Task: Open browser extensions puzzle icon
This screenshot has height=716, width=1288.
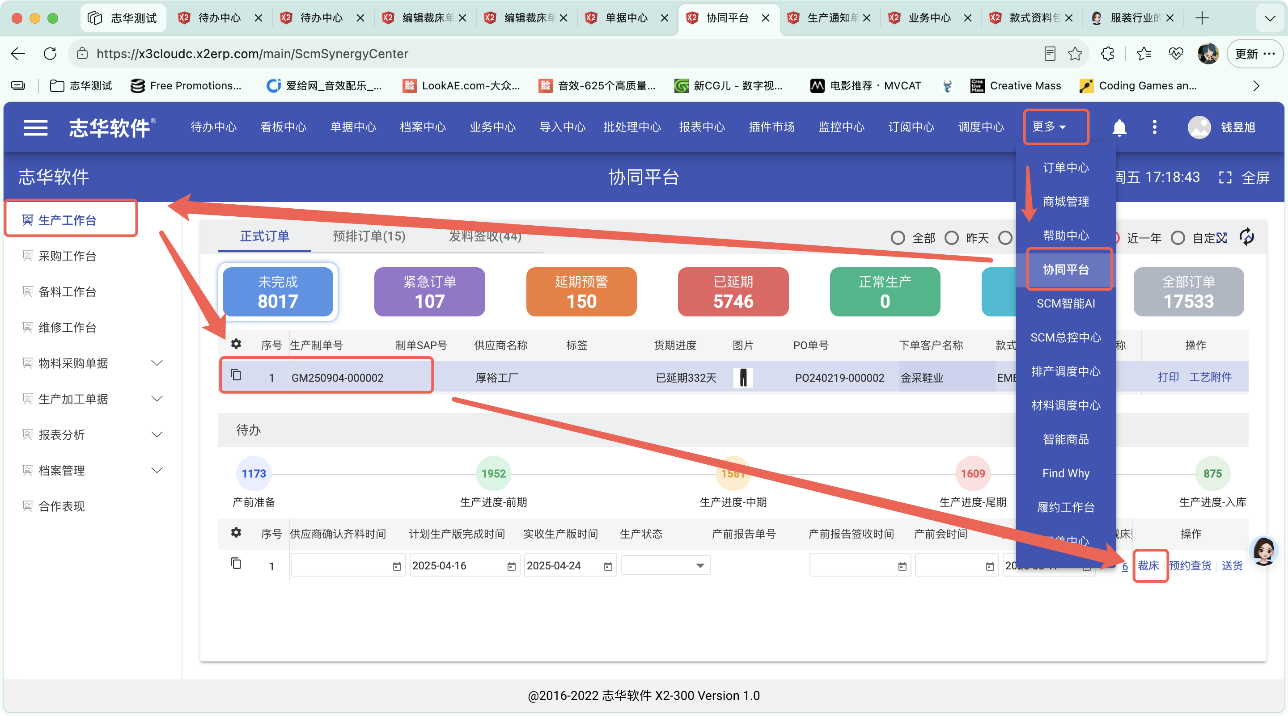Action: point(1108,54)
